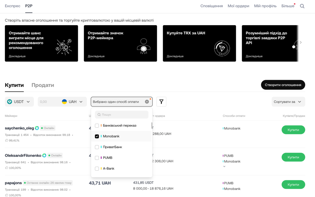Uncheck the Monobank checkbox
315x197 pixels.
pos(97,136)
